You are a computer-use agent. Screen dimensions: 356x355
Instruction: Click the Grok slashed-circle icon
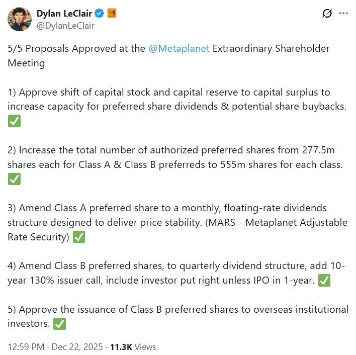point(327,14)
